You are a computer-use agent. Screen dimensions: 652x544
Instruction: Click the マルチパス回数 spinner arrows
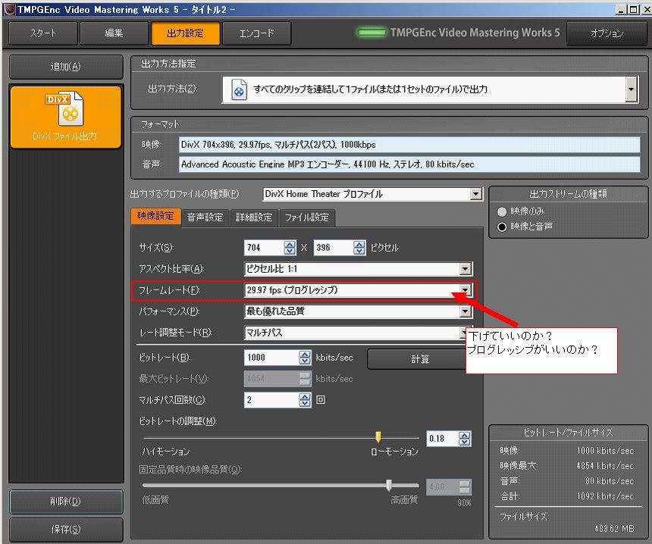pos(305,400)
